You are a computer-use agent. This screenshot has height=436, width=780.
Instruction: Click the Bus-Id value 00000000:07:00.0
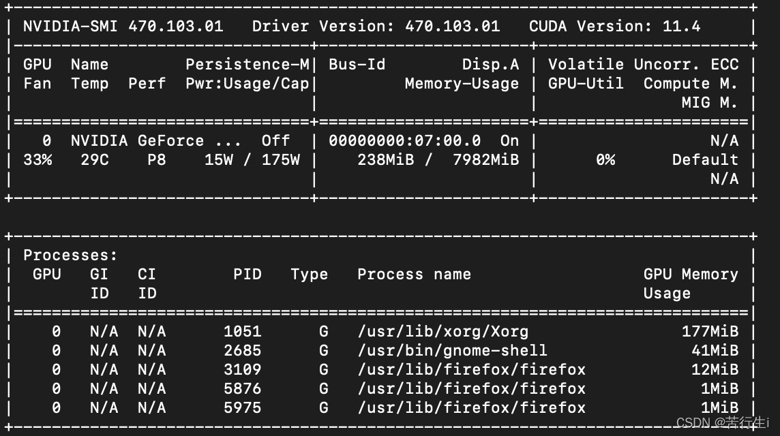[405, 141]
